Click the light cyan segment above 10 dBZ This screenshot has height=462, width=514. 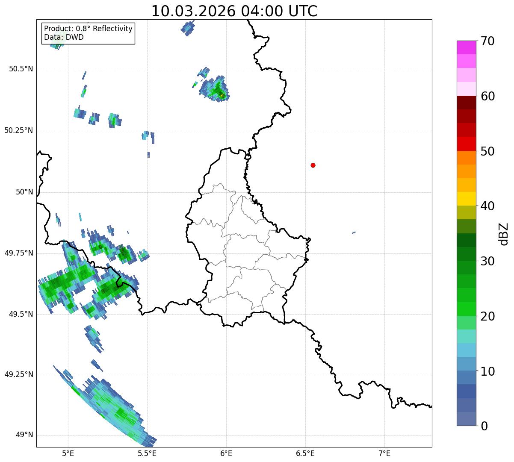point(466,350)
